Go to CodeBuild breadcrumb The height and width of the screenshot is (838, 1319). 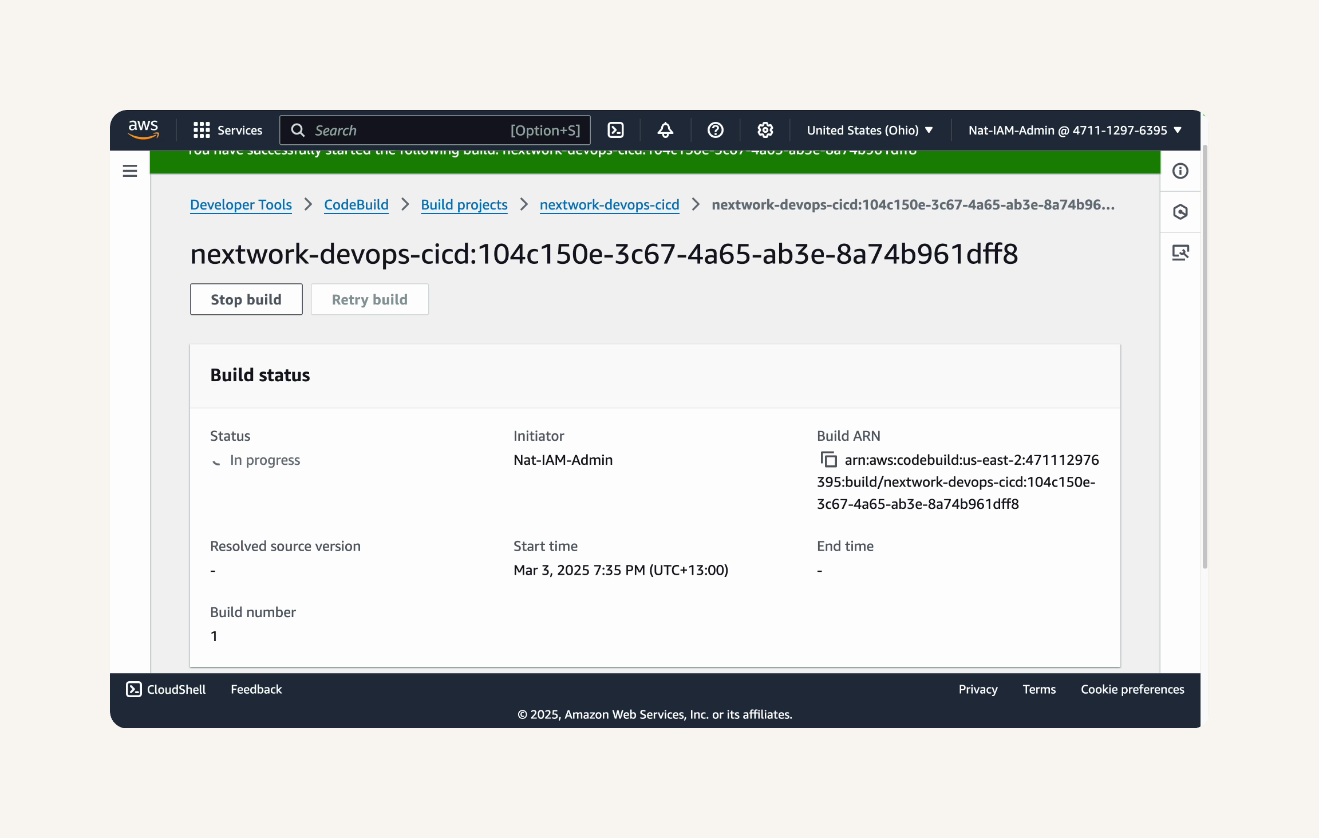pyautogui.click(x=356, y=204)
